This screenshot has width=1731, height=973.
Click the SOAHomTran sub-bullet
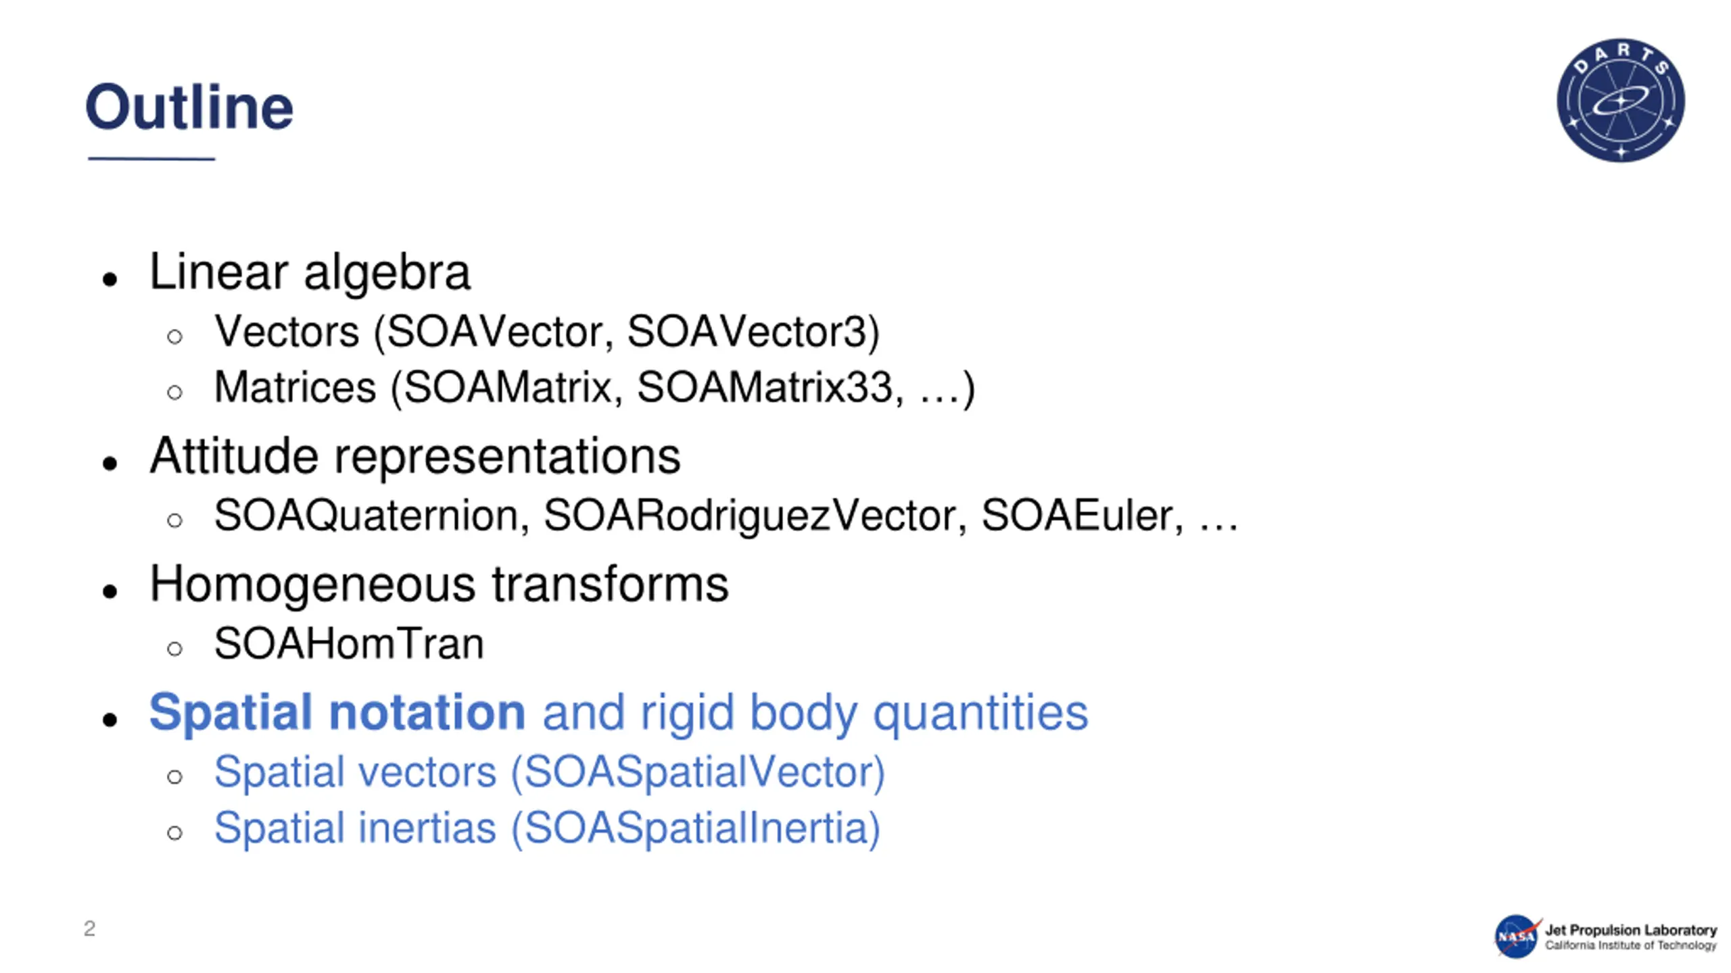click(349, 643)
